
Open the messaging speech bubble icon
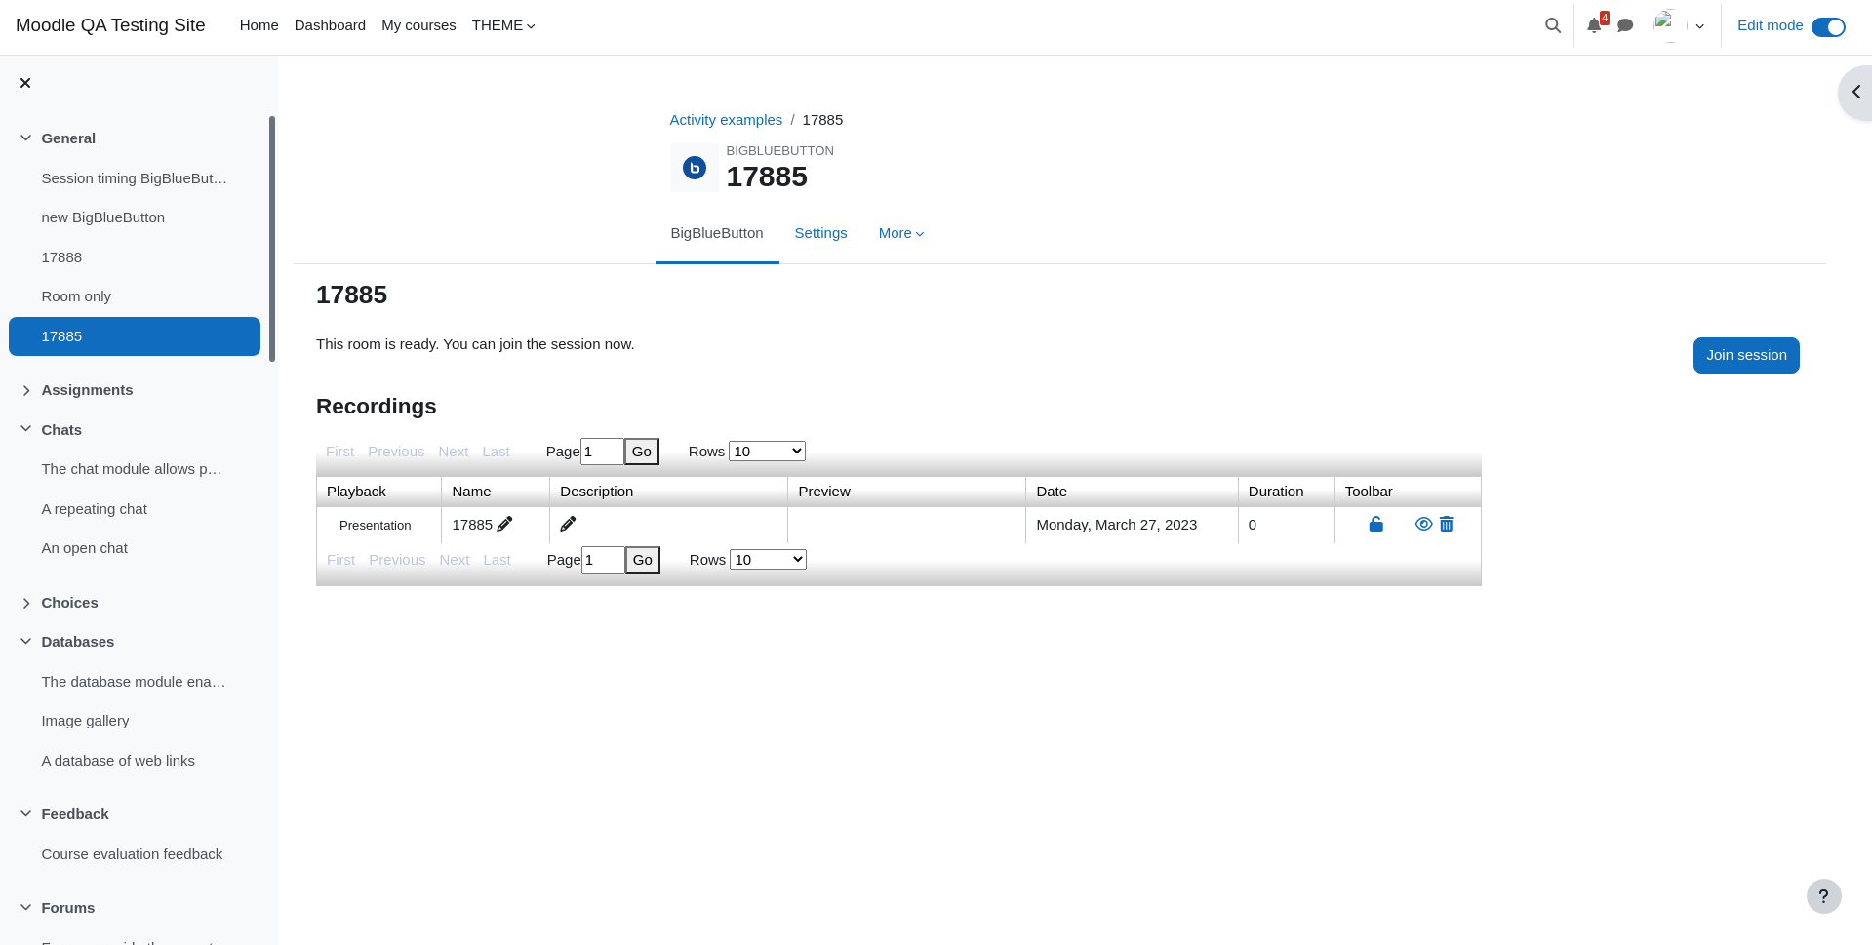[1625, 25]
